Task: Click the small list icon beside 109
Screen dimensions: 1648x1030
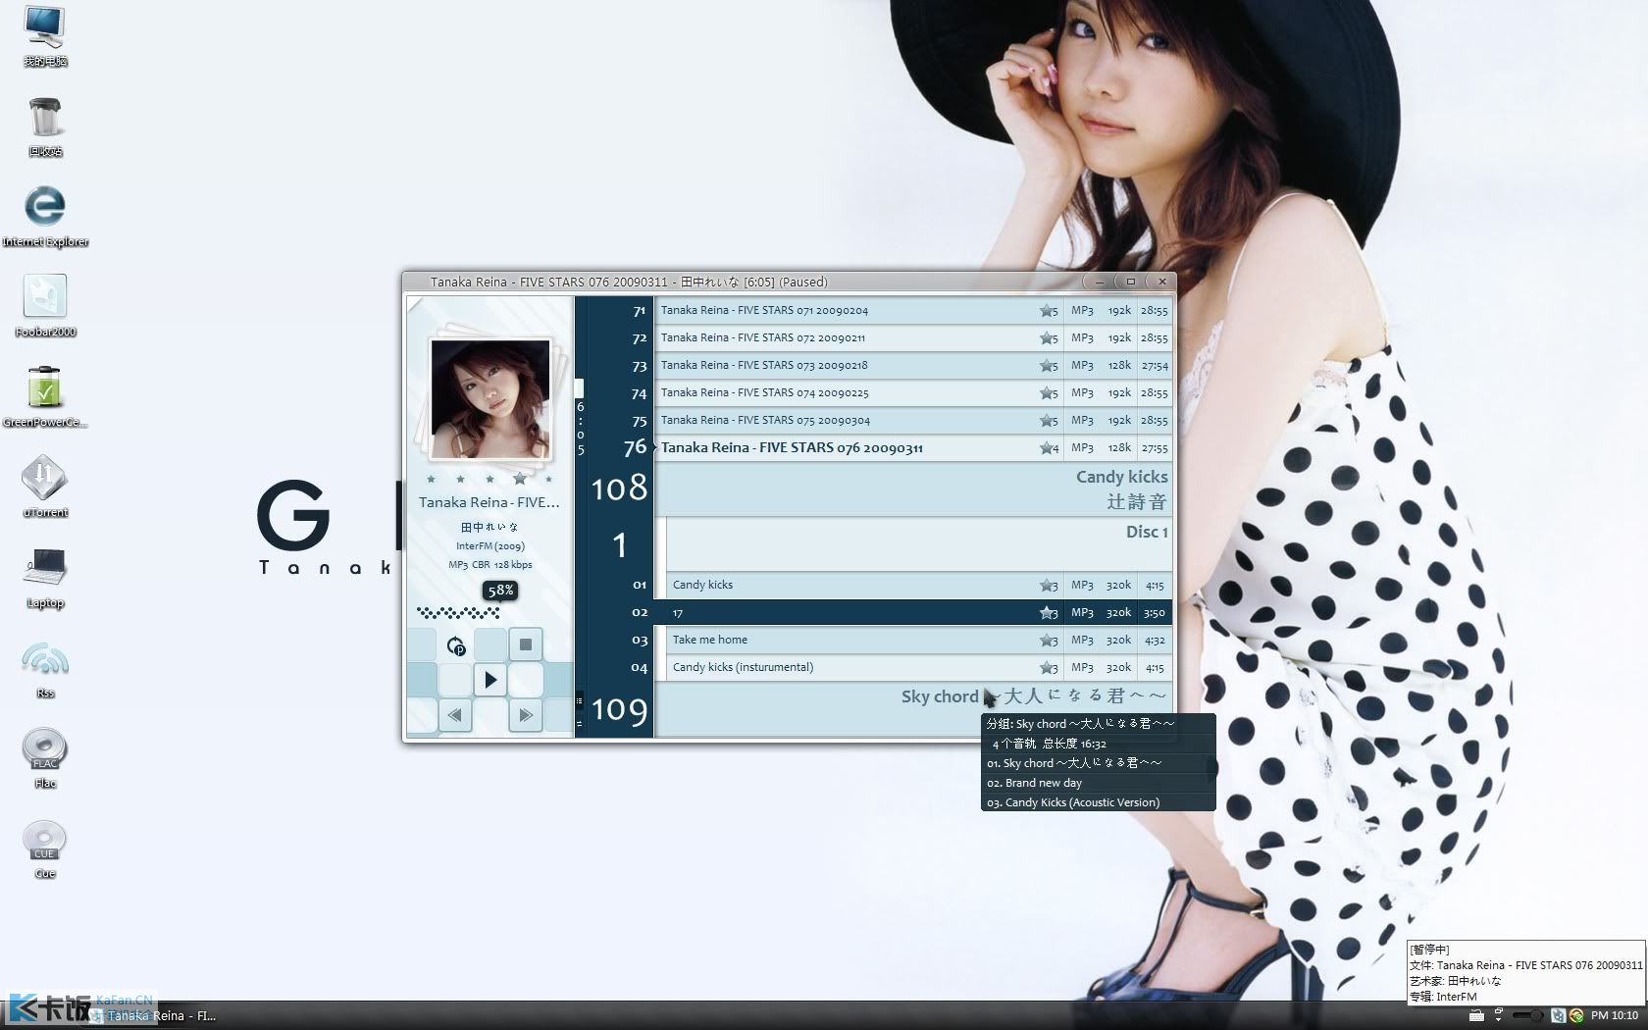Action: (x=579, y=700)
